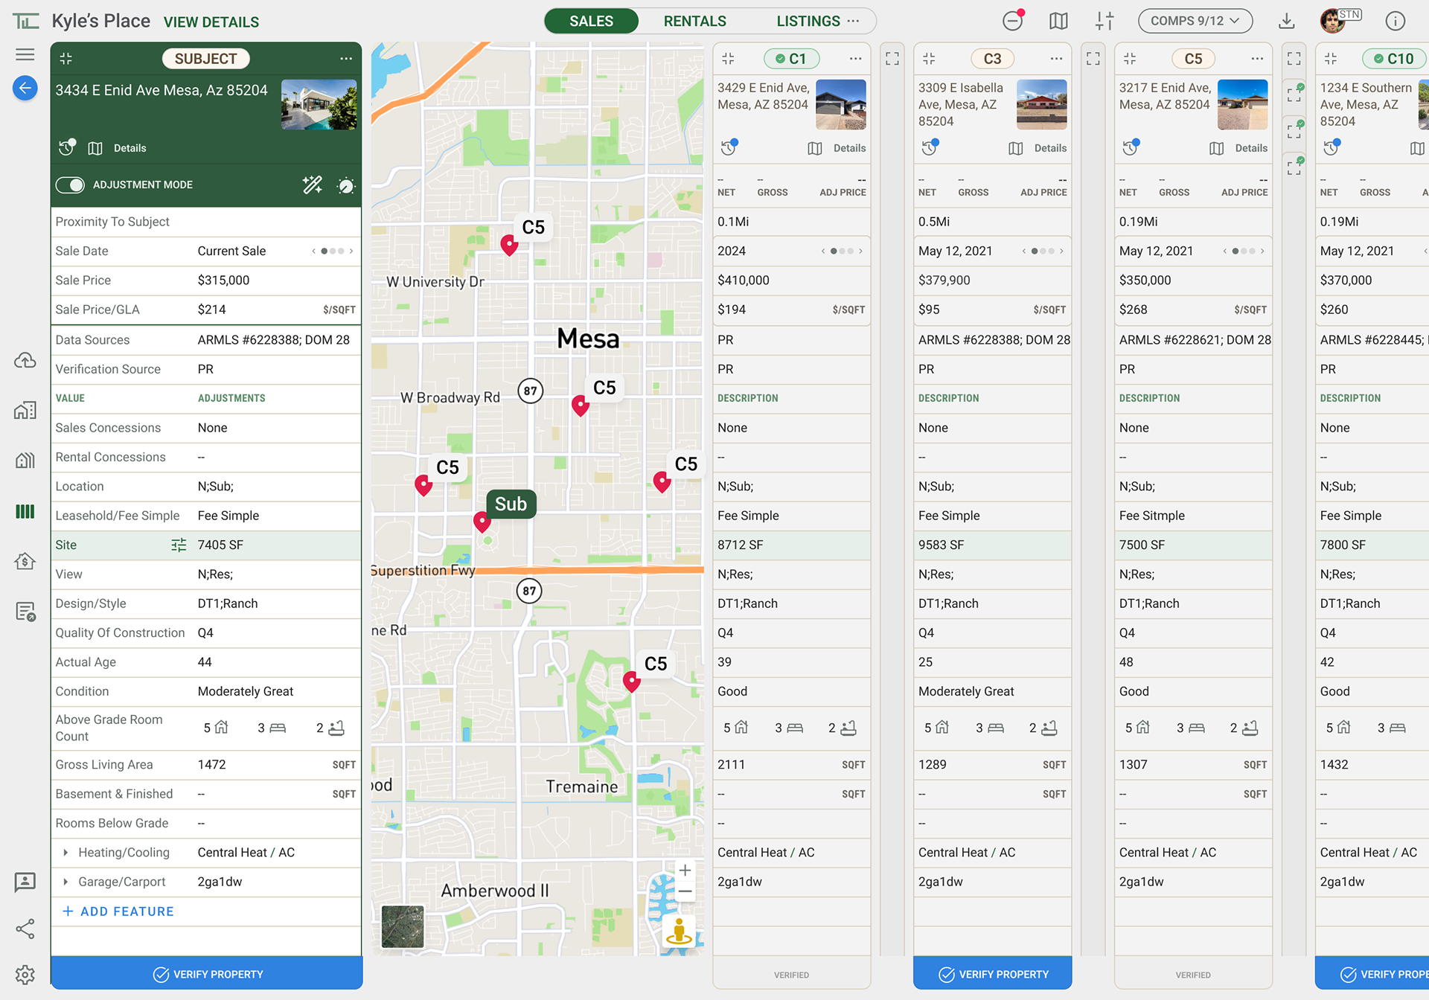Image resolution: width=1429 pixels, height=1000 pixels.
Task: Click the share icon in the left sidebar
Action: pos(25,929)
